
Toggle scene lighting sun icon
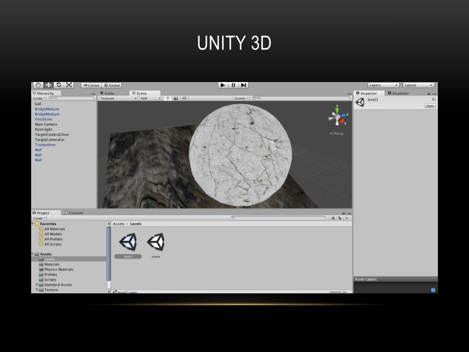pyautogui.click(x=168, y=98)
